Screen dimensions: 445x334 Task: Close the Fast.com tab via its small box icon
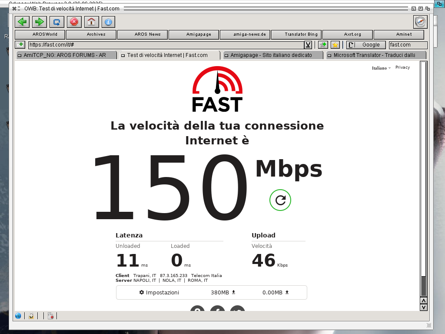tap(123, 55)
